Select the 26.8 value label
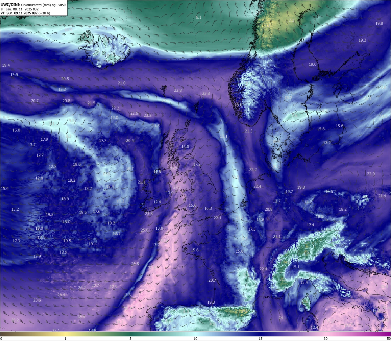This screenshot has height=341, width=391. pos(135,264)
